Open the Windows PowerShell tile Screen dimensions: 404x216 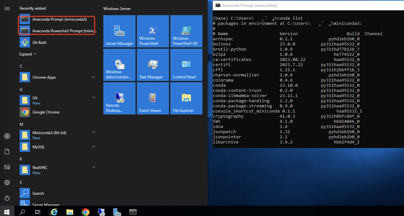153,31
